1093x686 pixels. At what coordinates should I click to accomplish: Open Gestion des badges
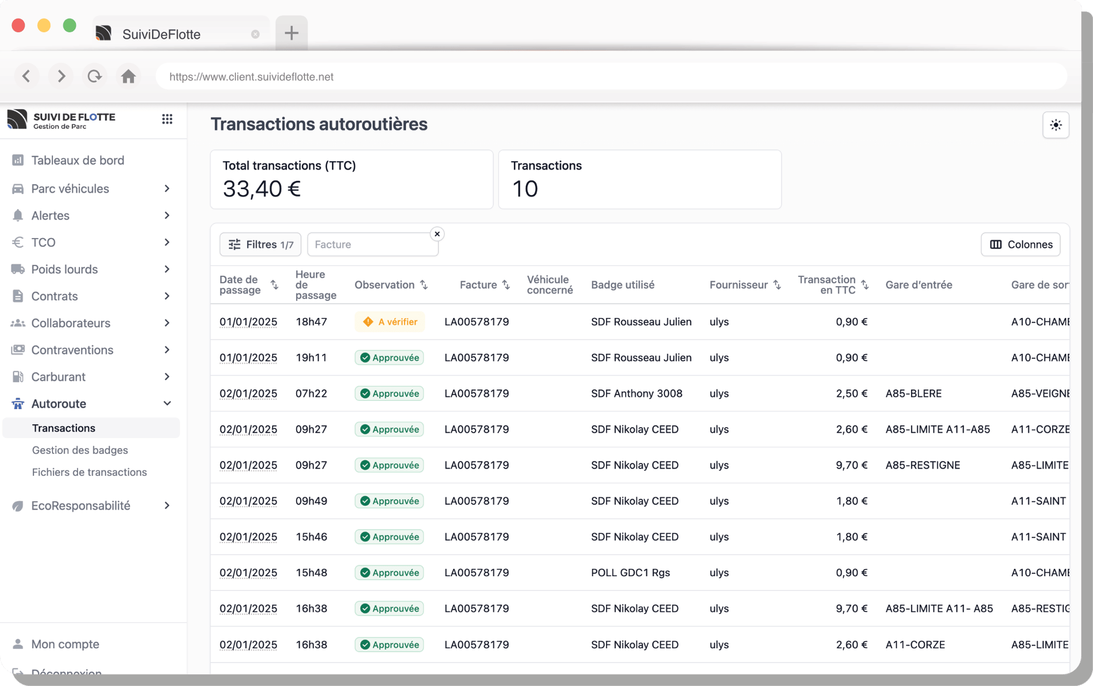[x=80, y=450]
